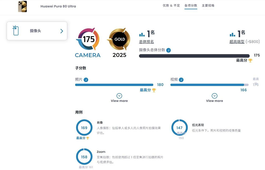Click the 子分数 section heading
Viewport: 265px width, 170px height.
pyautogui.click(x=81, y=68)
